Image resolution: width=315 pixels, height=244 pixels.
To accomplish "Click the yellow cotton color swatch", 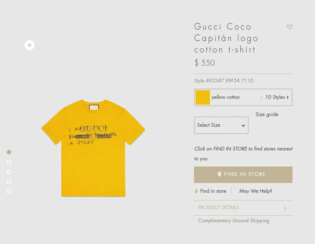I will [203, 98].
